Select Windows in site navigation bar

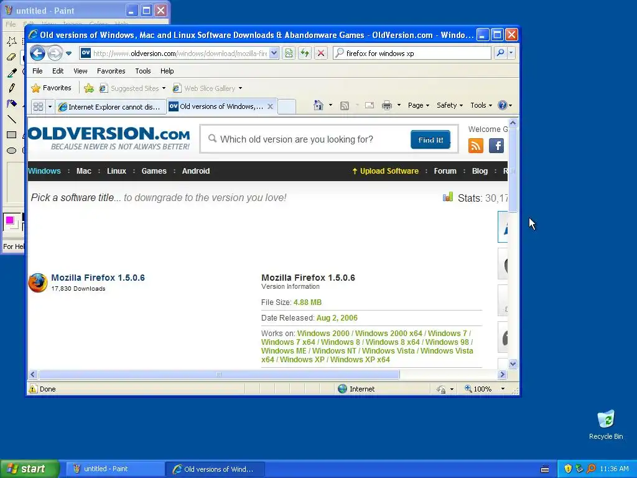pyautogui.click(x=44, y=171)
